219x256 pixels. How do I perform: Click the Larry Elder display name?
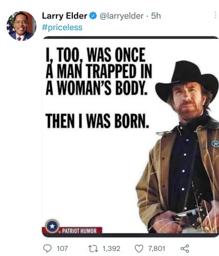65,16
